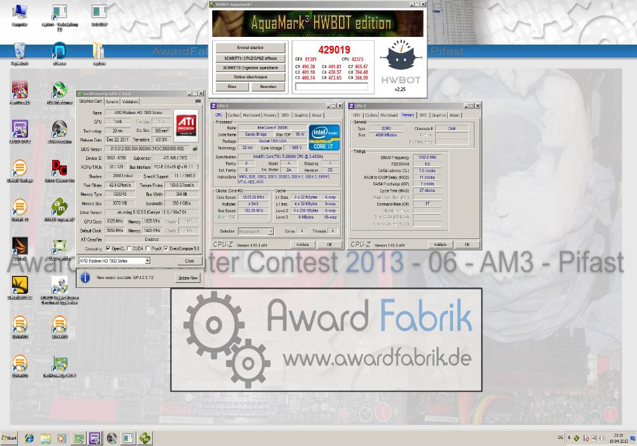Click the Core Speed value 5578.20 MHz

254,198
